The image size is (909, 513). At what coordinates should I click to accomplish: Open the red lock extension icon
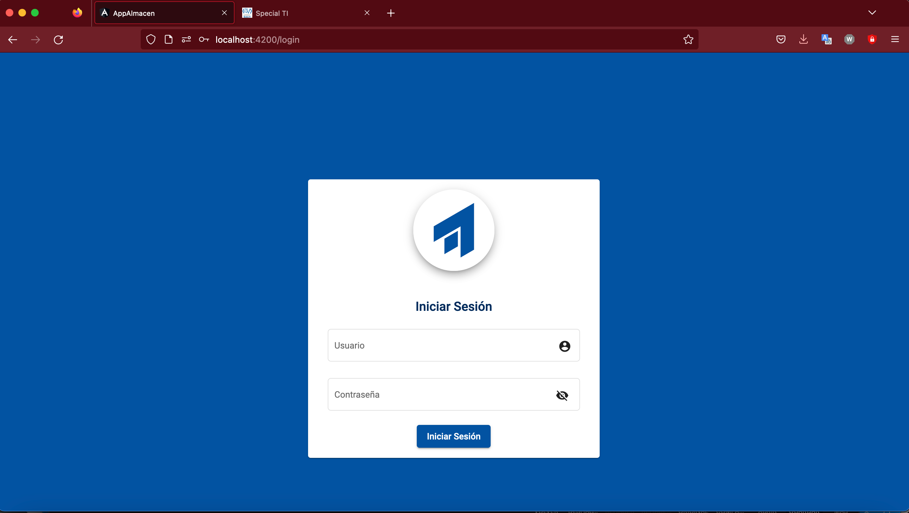click(872, 40)
